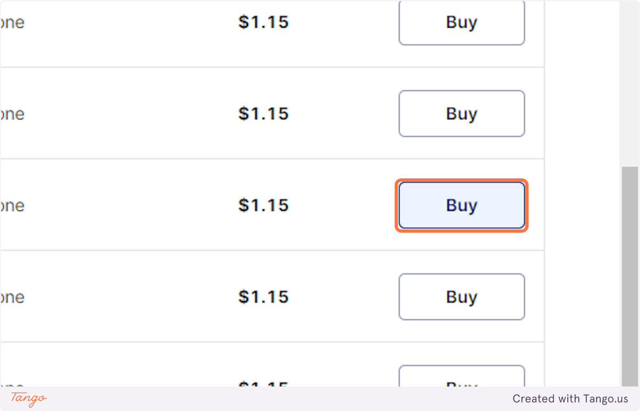Click the orange-highlighted Buy button

click(x=461, y=205)
